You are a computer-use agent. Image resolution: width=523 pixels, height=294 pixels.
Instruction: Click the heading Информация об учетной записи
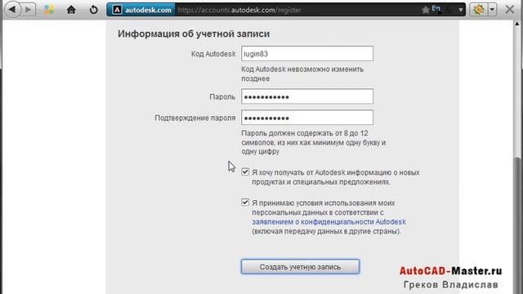[x=194, y=33]
